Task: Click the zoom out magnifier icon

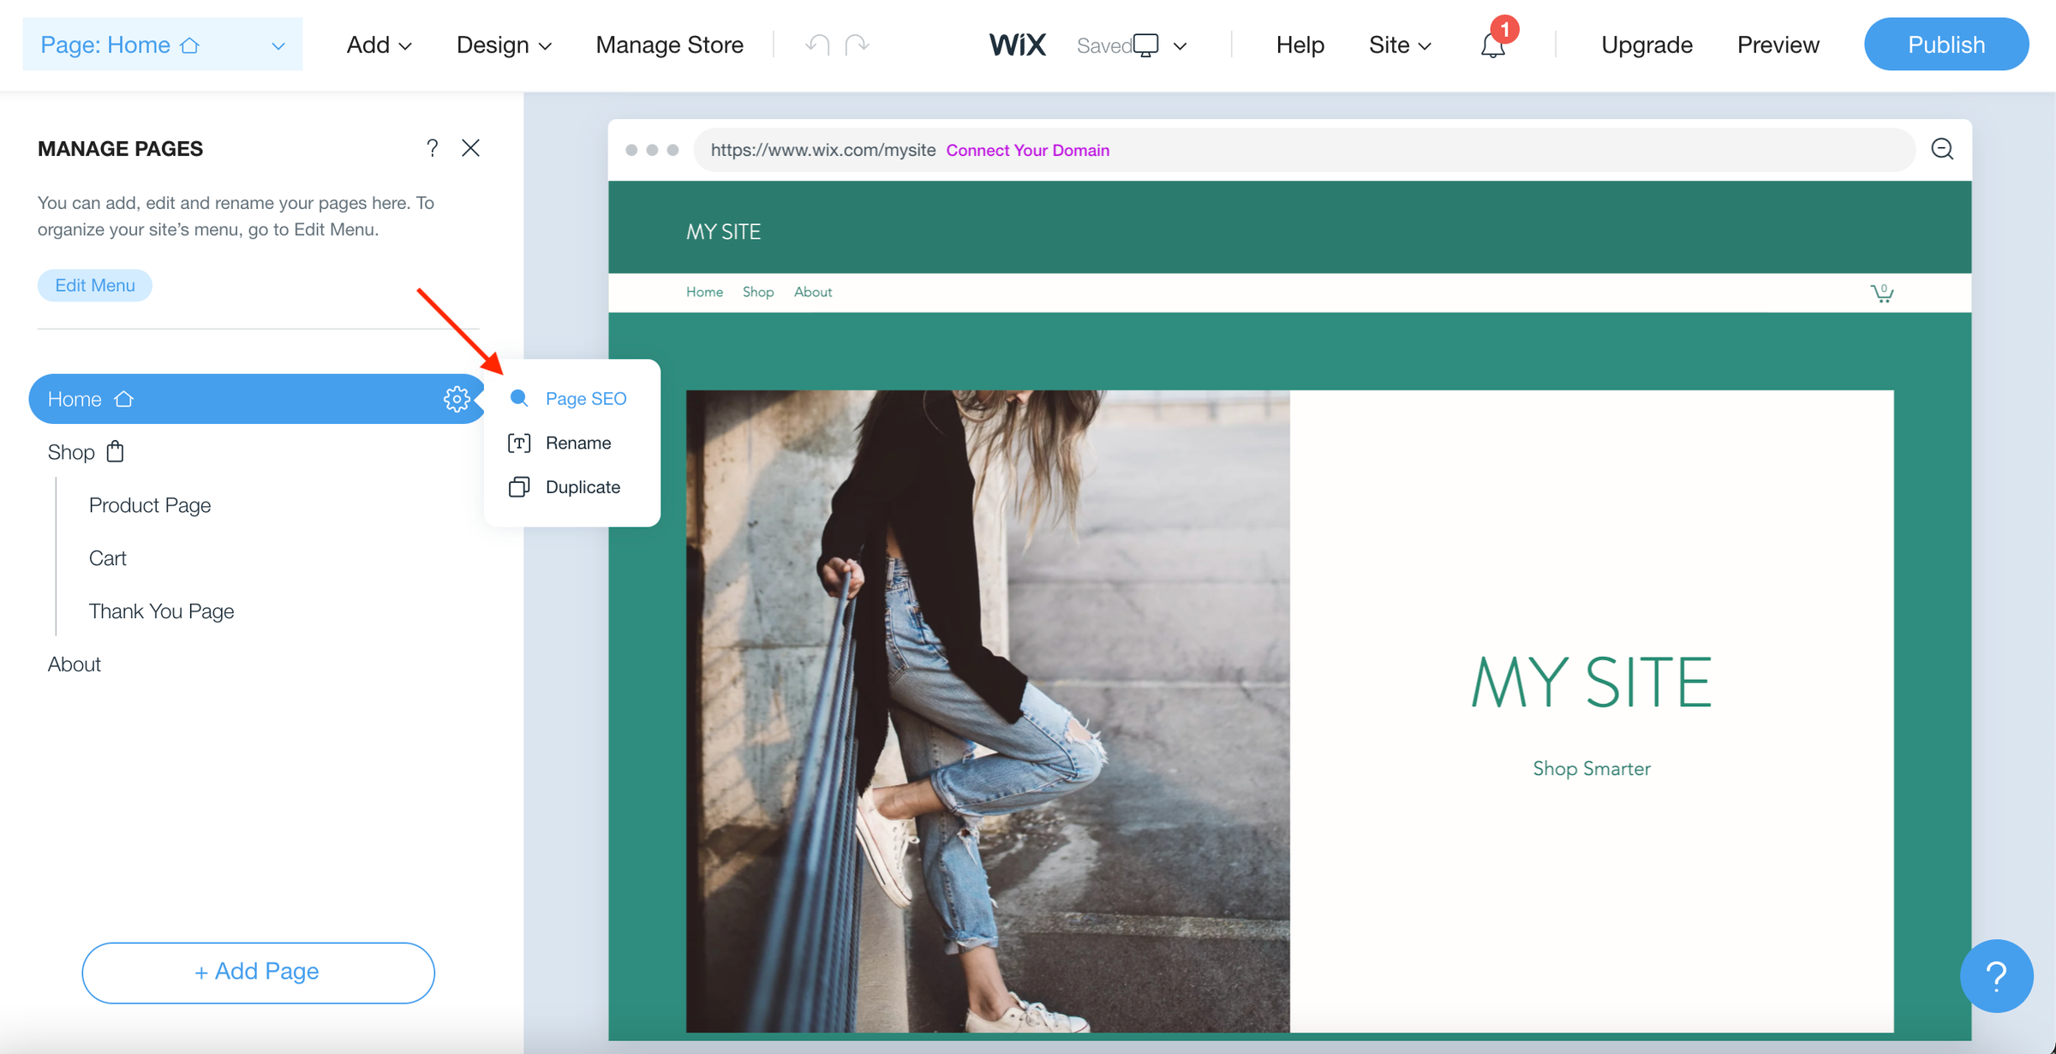Action: point(1942,149)
